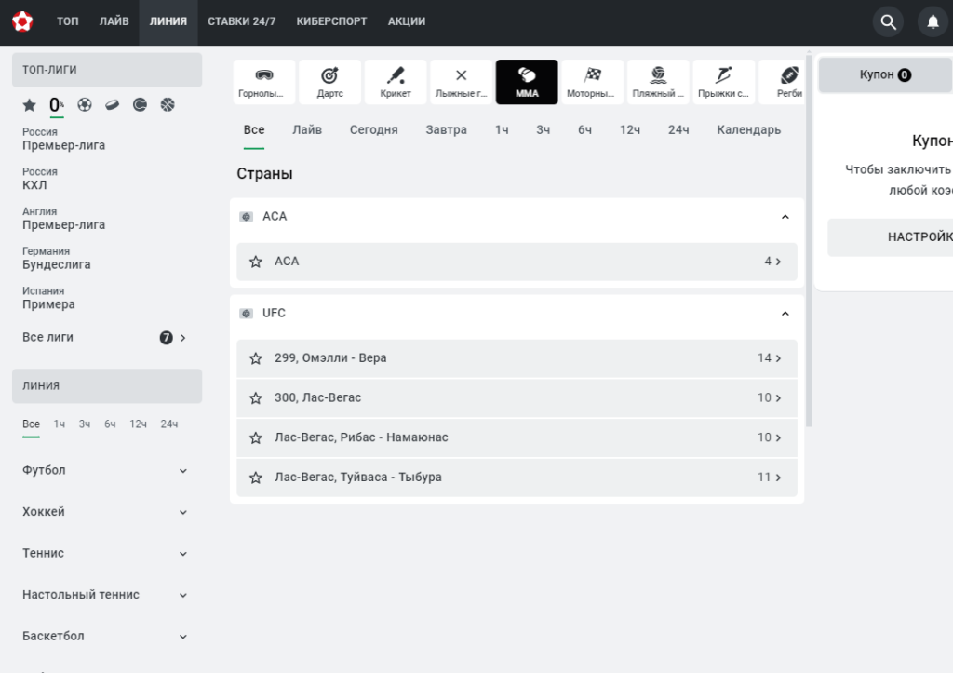The image size is (953, 673).
Task: Open the КИБЕРСПОРТ menu item
Action: pos(332,22)
